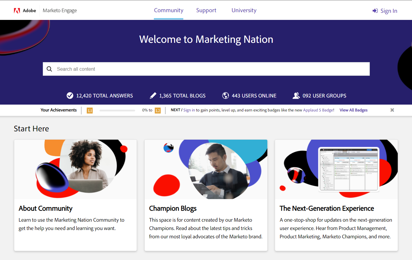Focus the Search all content field
The width and height of the screenshot is (412, 260).
tap(206, 69)
